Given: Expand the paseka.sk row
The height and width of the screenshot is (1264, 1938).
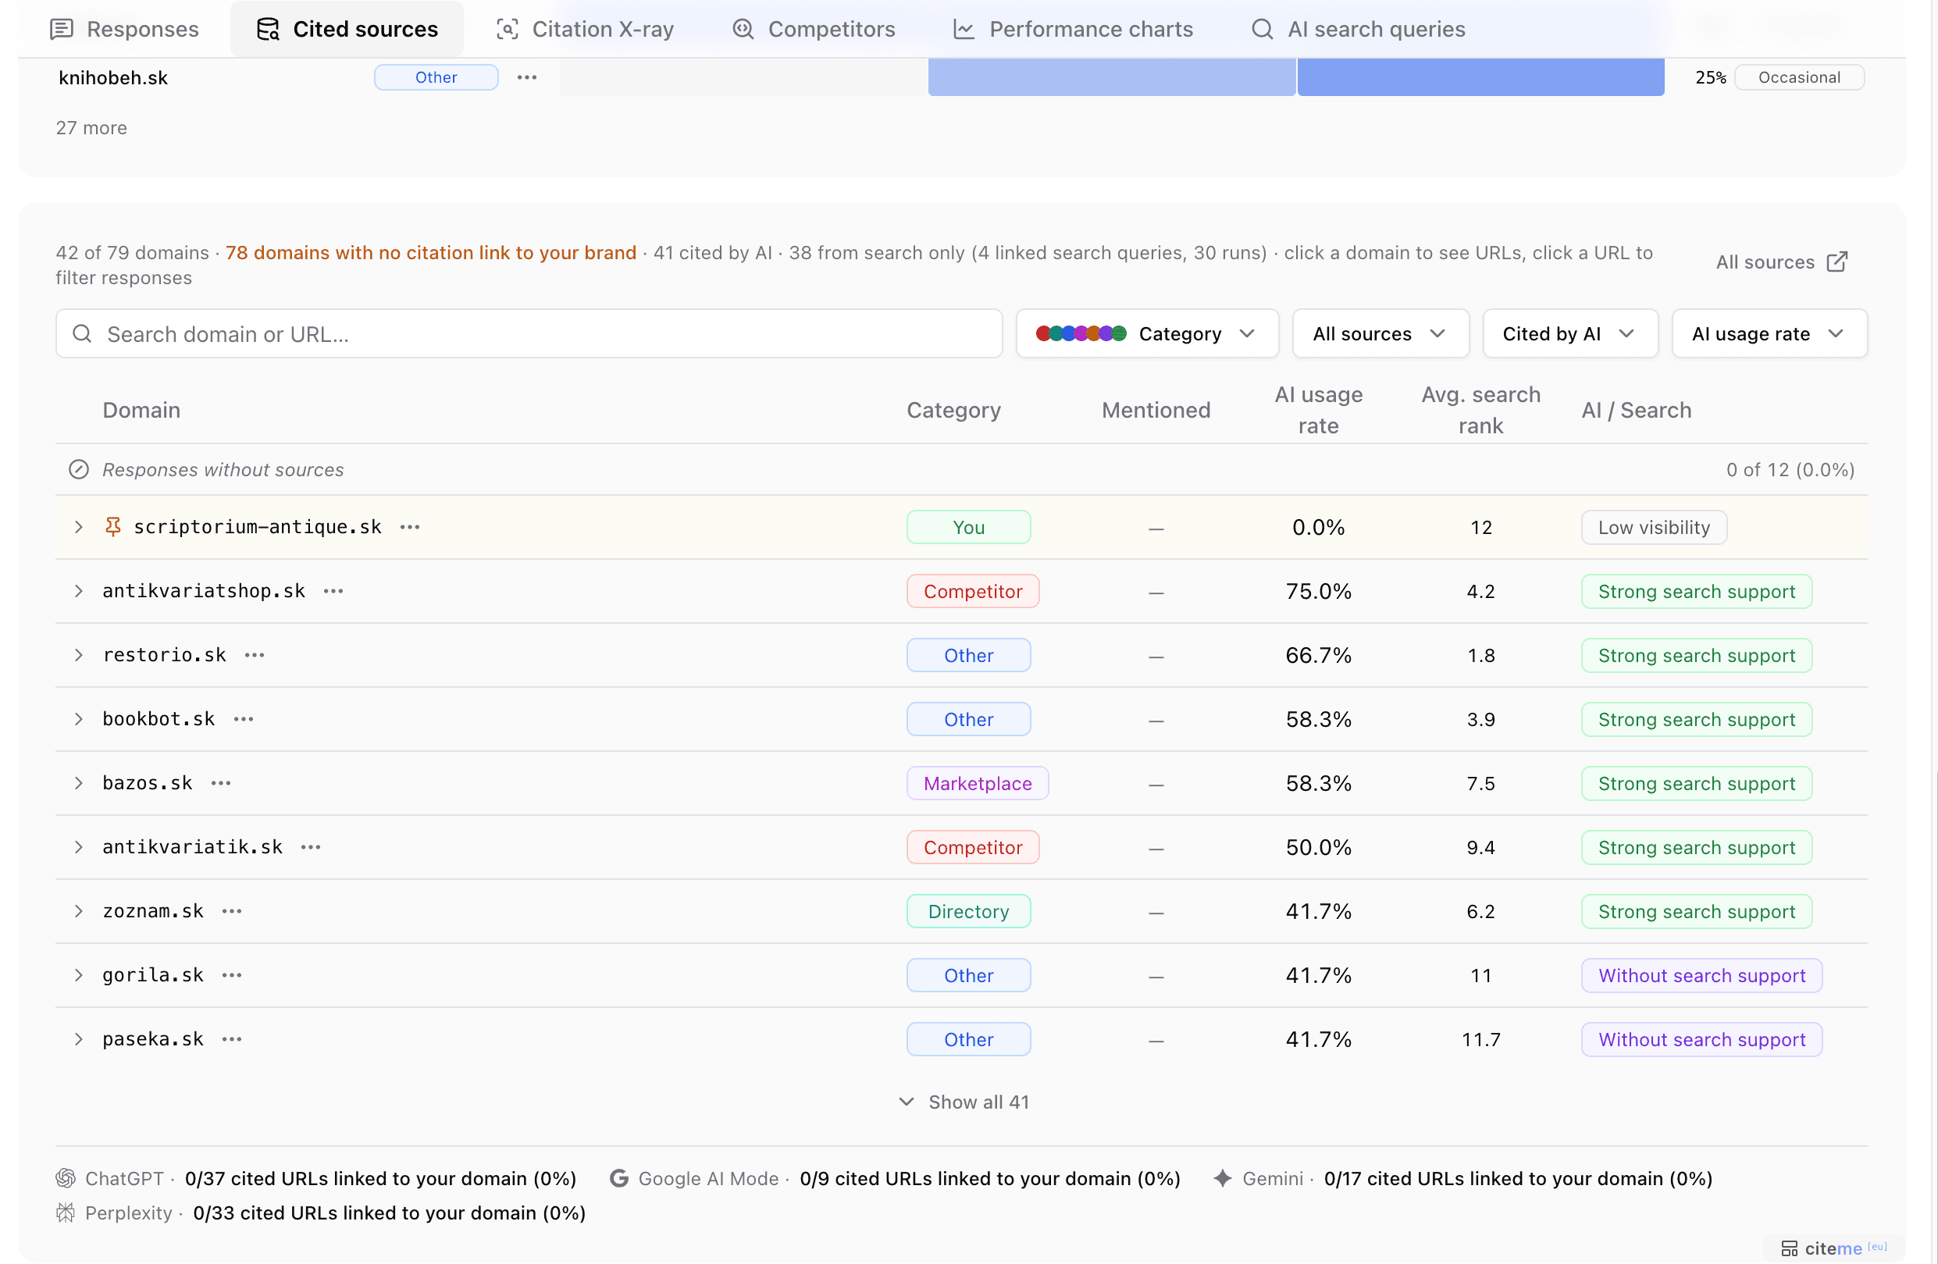Looking at the screenshot, I should (x=78, y=1039).
